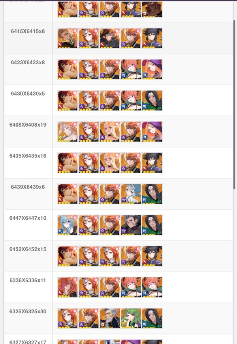Select the brown armored character in the top row

152,9
